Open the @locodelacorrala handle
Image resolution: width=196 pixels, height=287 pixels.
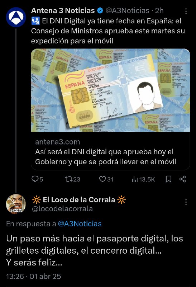coord(62,209)
